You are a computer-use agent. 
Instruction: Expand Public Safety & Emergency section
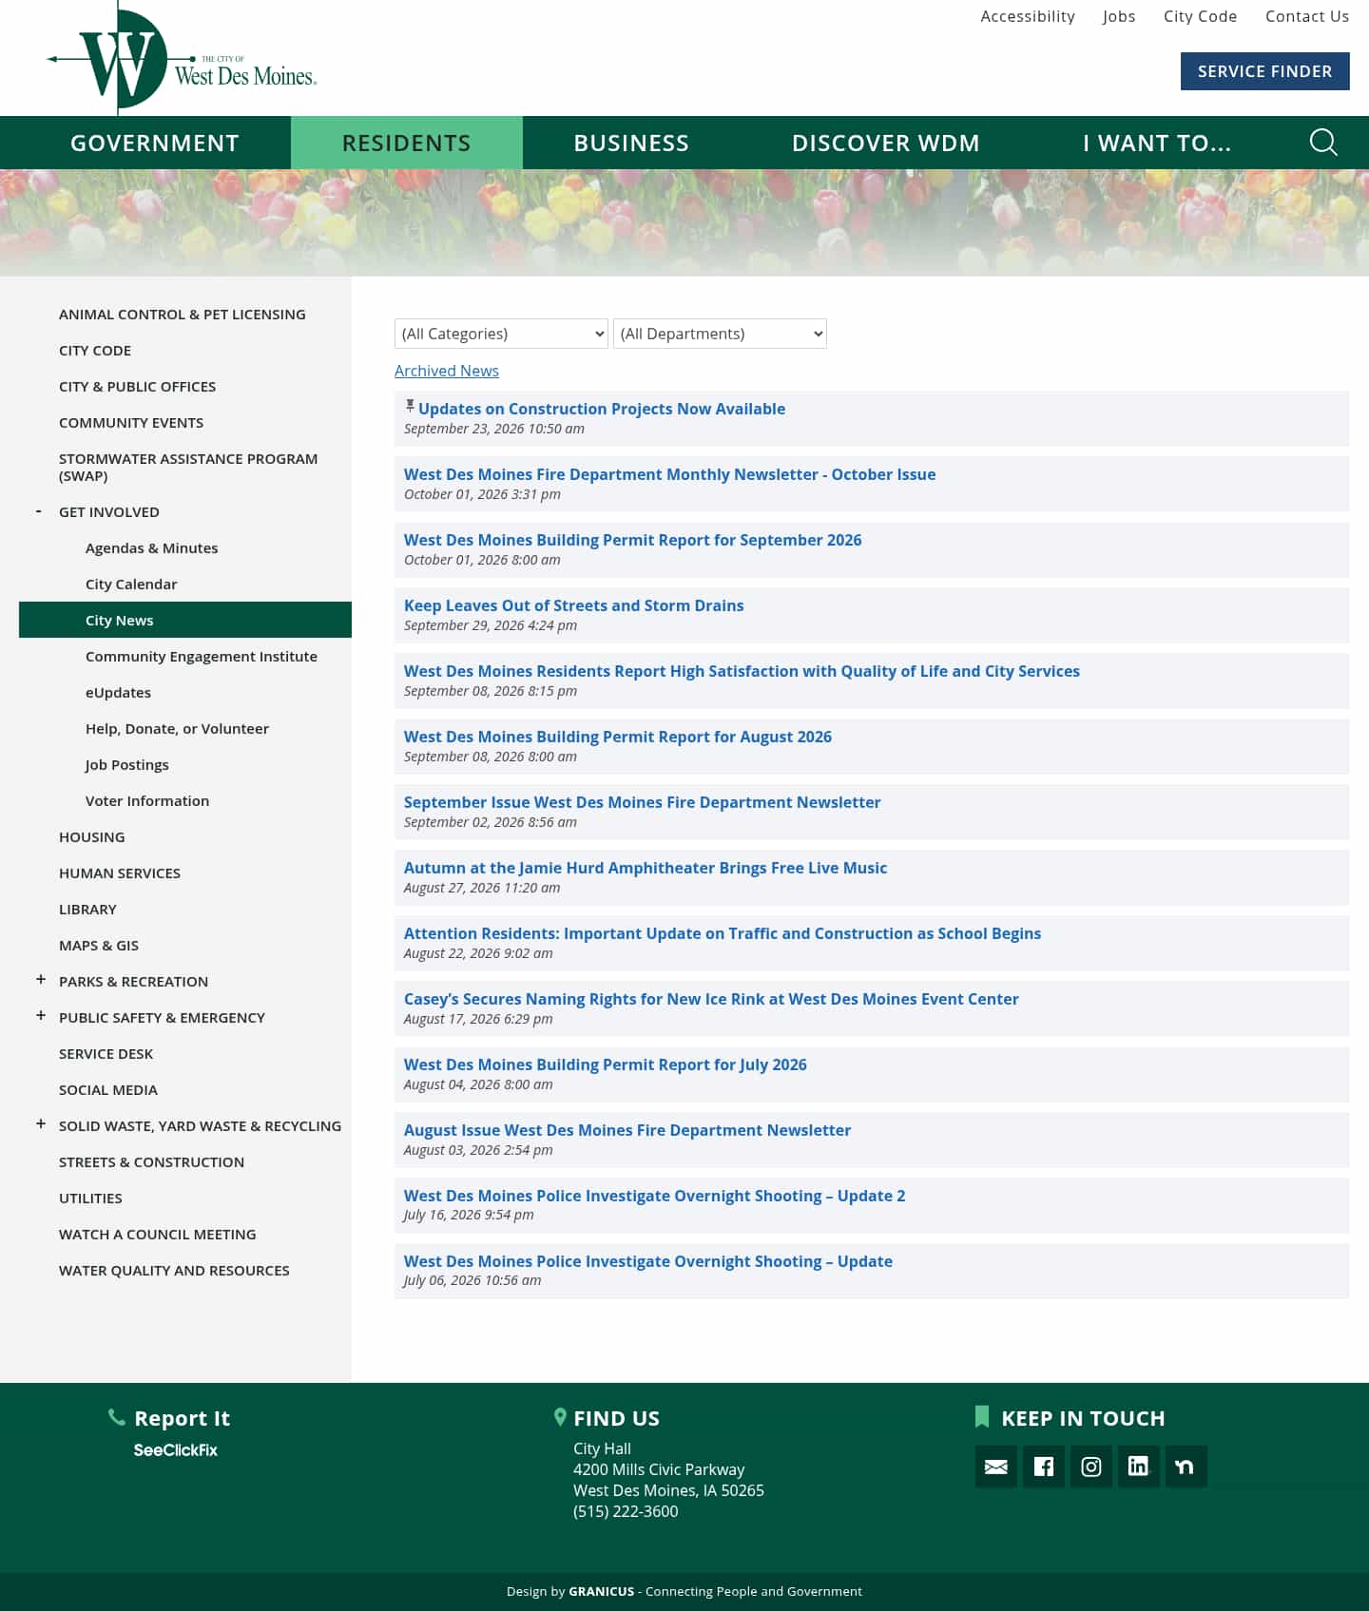point(41,1016)
